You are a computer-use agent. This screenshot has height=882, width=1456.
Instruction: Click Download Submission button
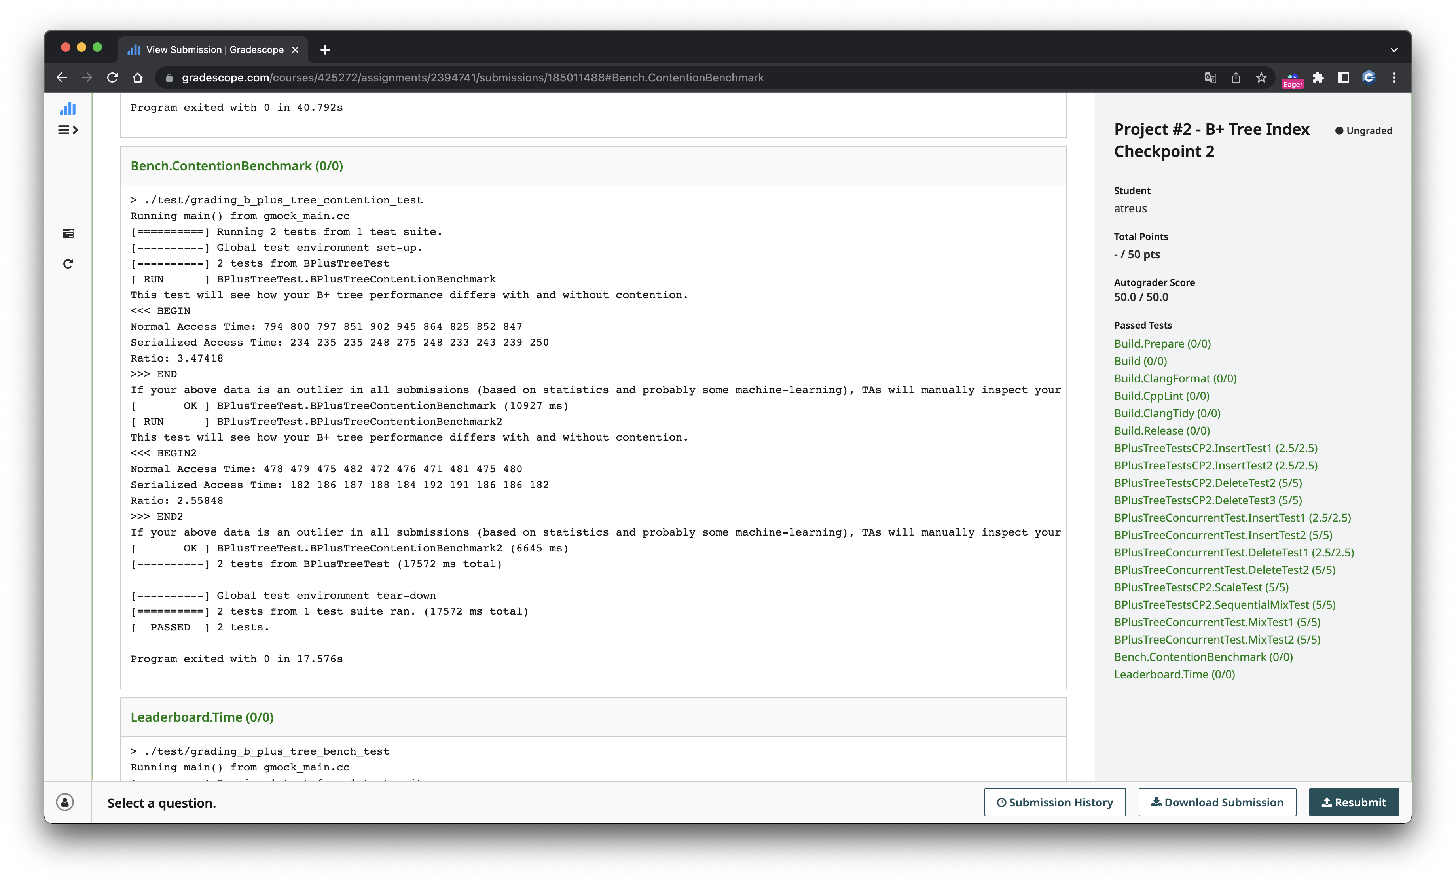[x=1217, y=802]
